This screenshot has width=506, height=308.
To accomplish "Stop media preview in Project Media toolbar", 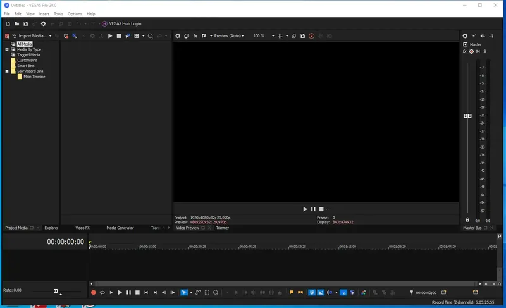I will [119, 36].
